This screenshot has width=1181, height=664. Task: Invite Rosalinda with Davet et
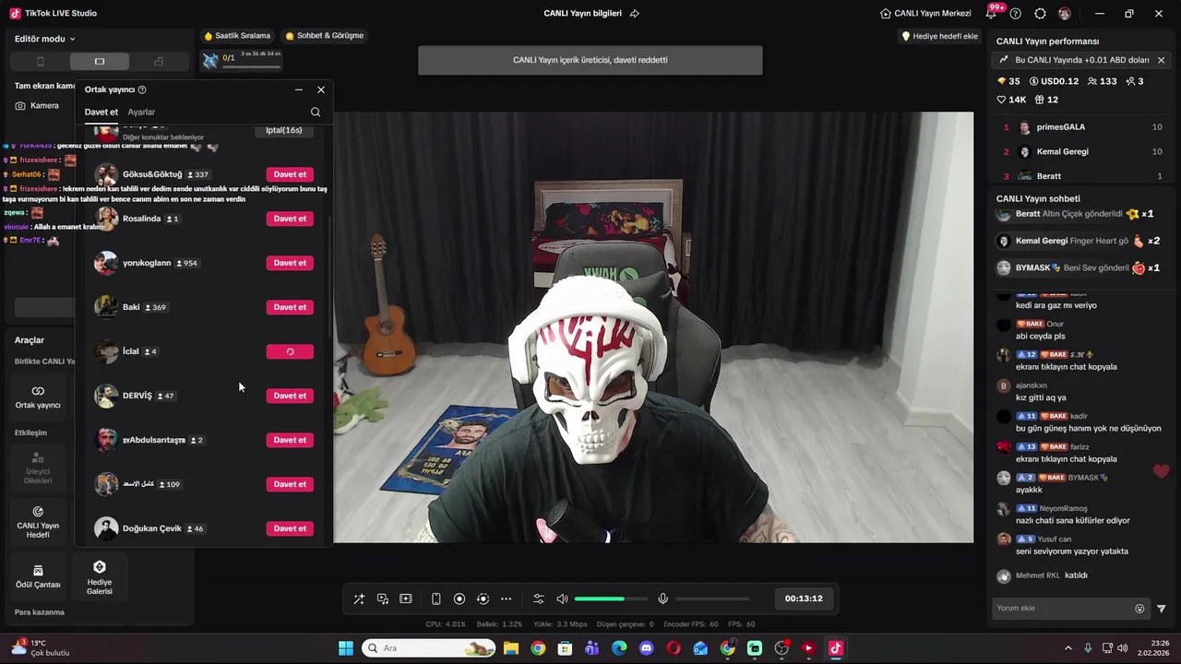[x=290, y=219]
